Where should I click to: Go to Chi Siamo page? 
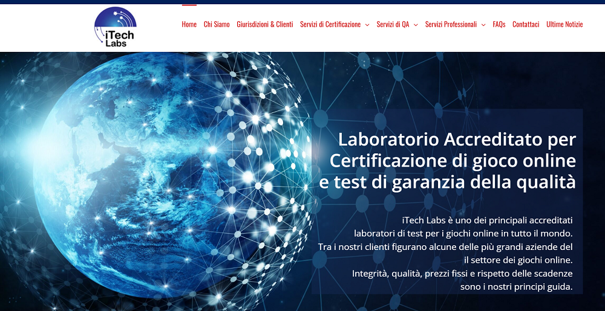click(x=217, y=24)
